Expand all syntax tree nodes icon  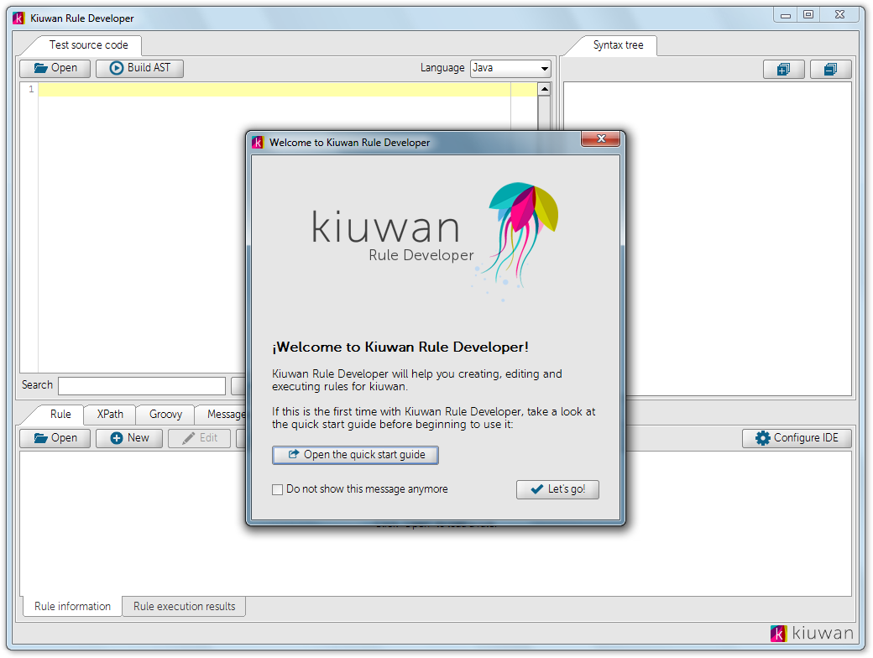point(783,69)
